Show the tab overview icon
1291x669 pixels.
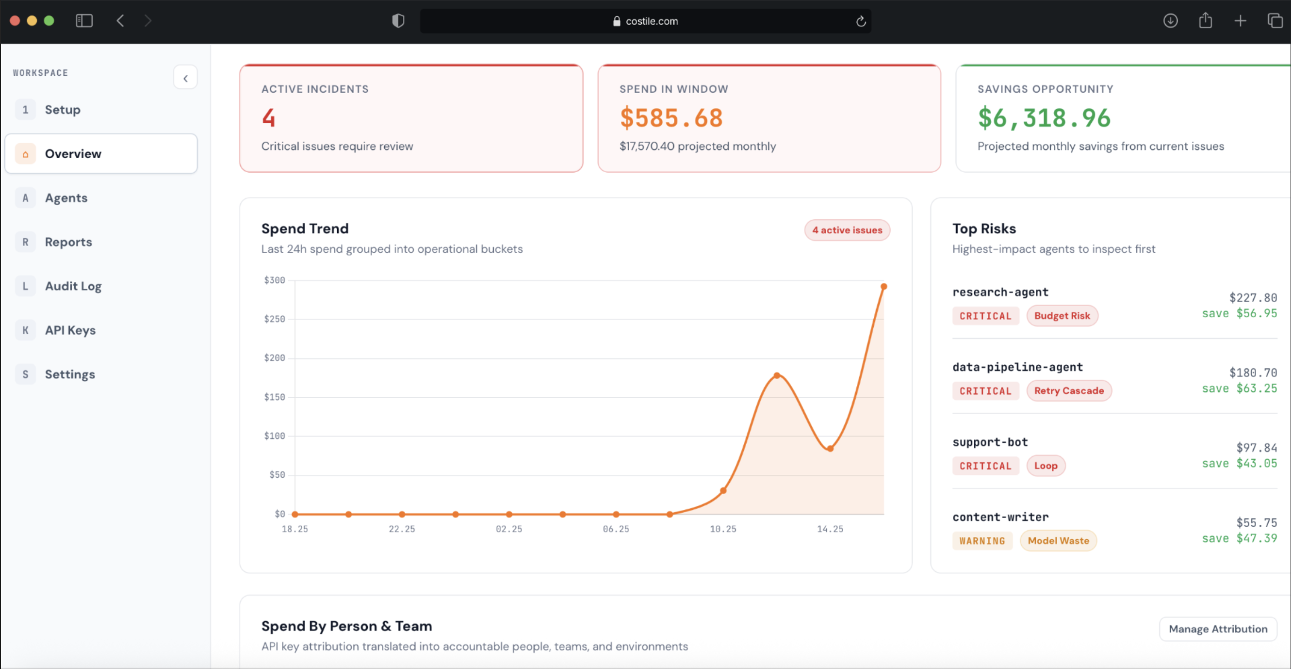(x=1275, y=20)
